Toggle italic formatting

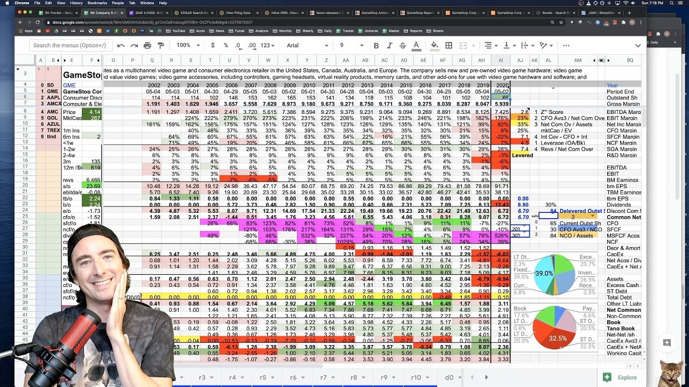click(389, 46)
